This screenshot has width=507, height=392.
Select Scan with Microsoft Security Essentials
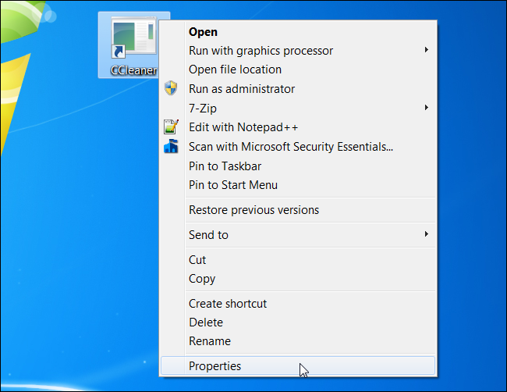tap(290, 146)
